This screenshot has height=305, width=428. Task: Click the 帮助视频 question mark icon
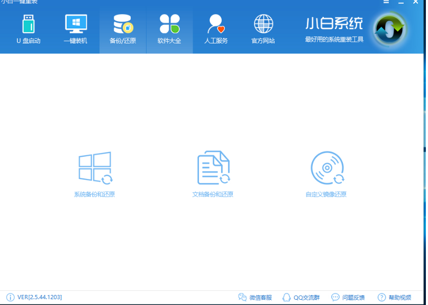point(381,298)
